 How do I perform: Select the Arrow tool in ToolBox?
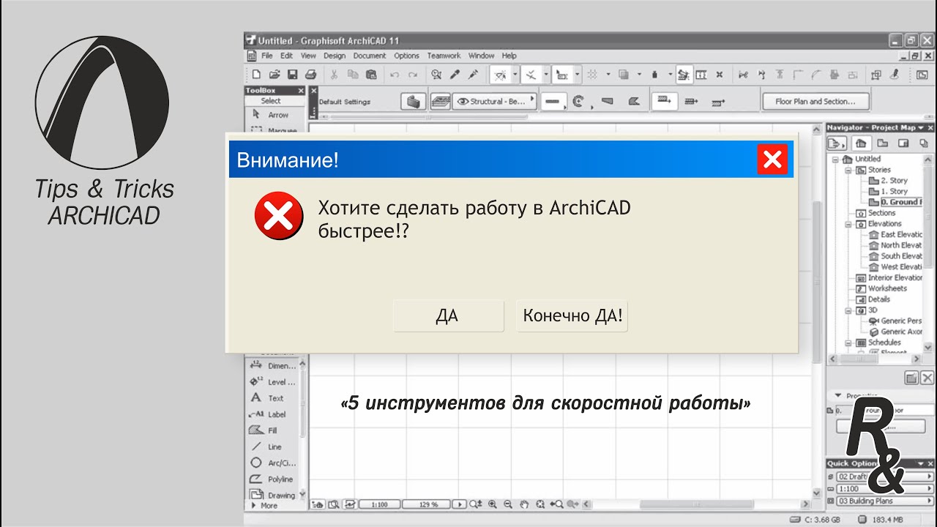272,115
